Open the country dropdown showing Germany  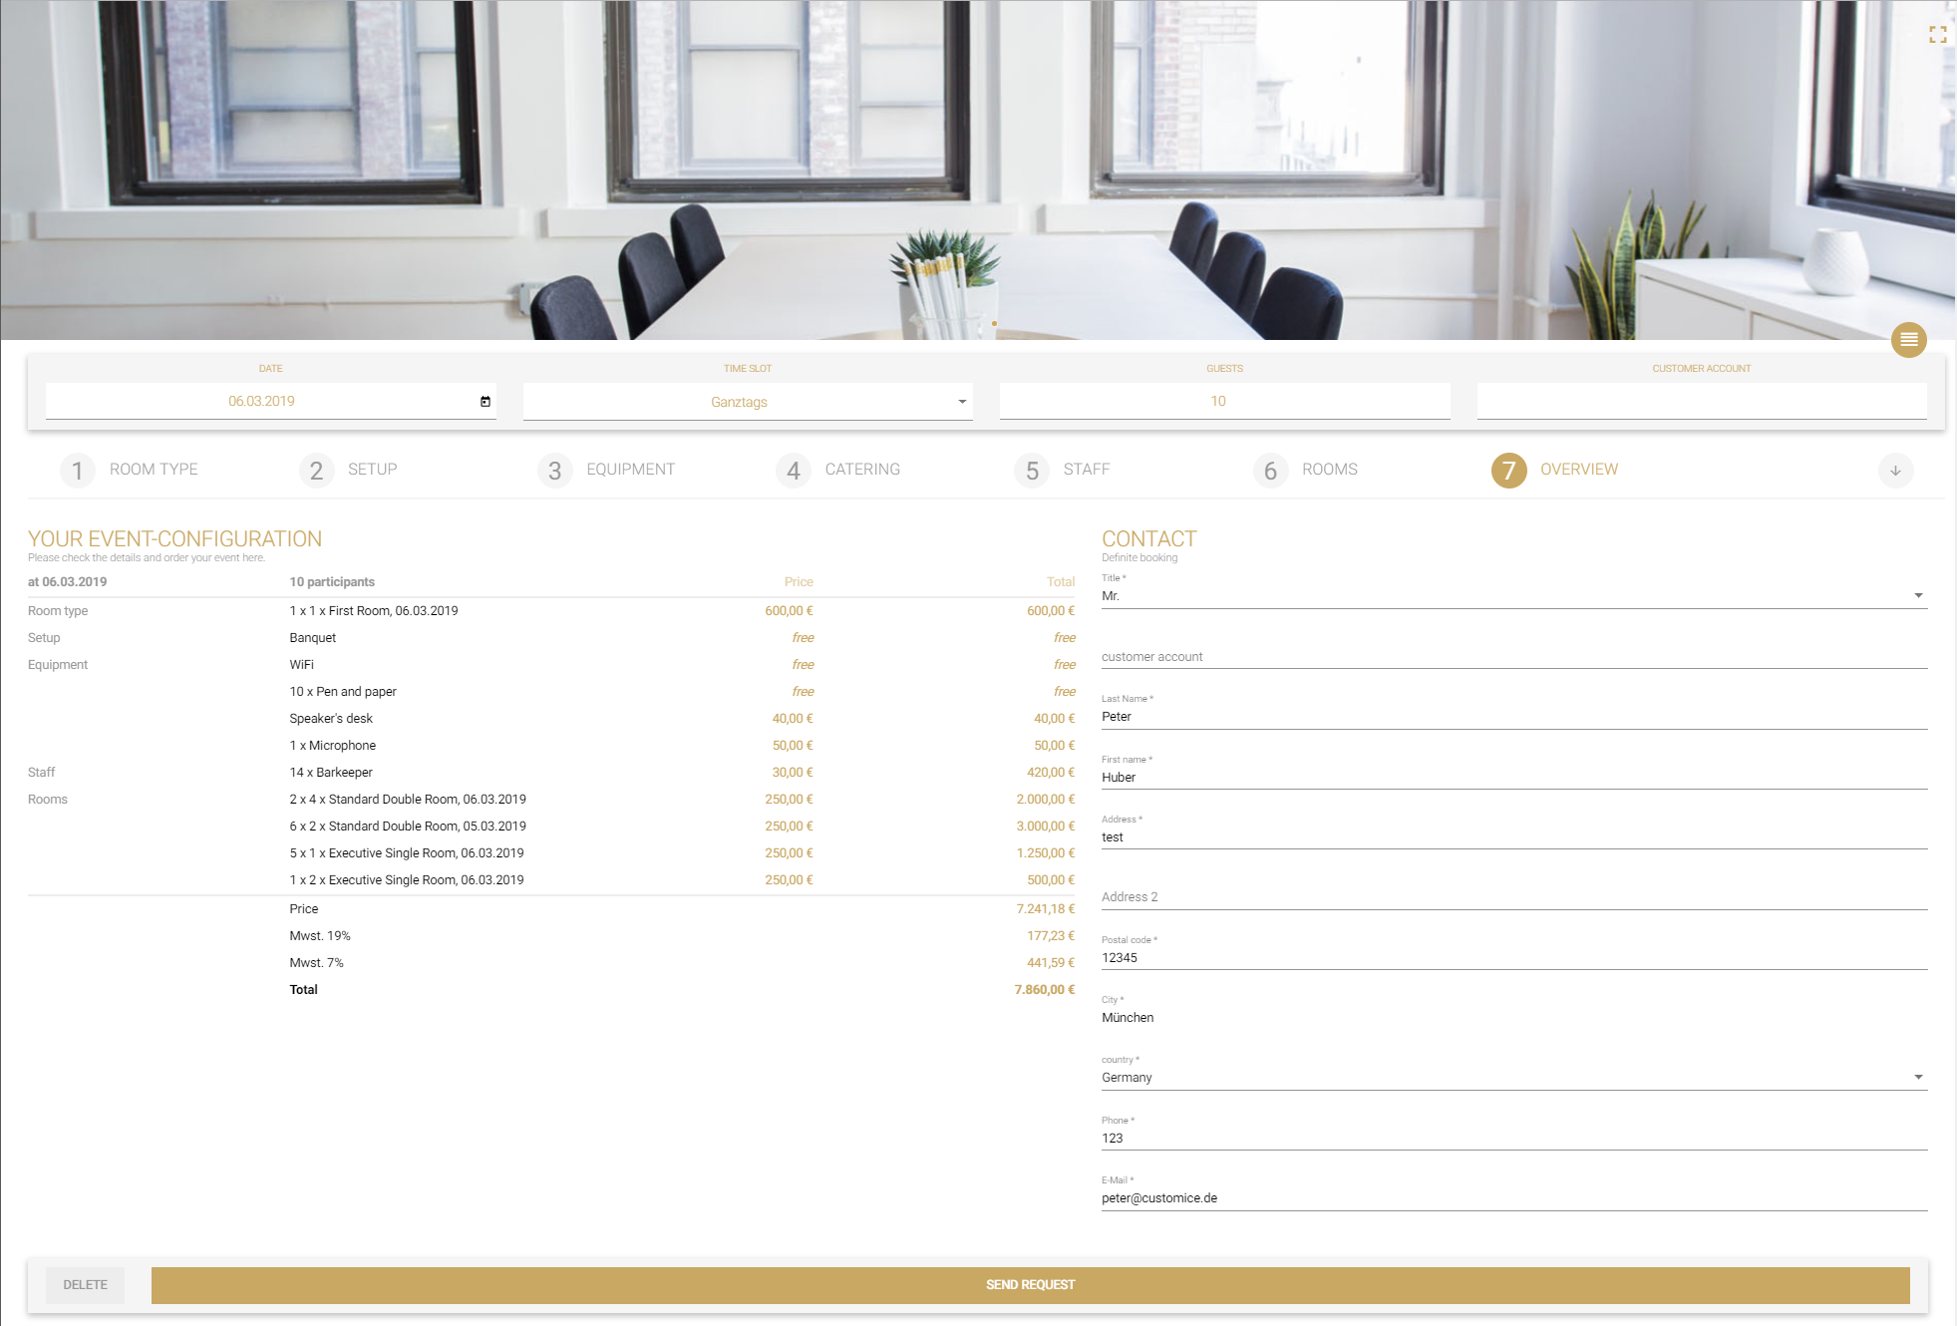1514,1078
